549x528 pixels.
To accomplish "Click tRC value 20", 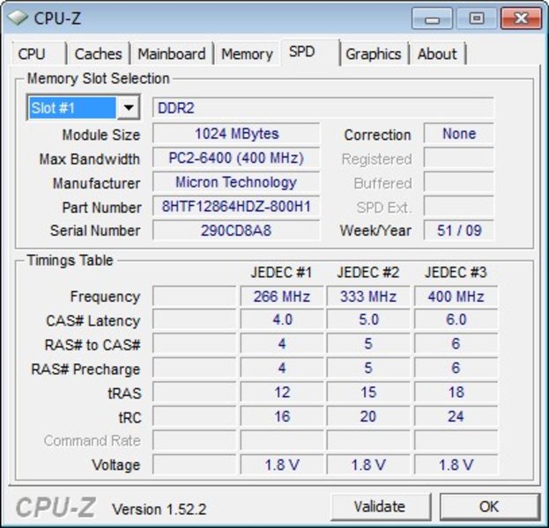I will (368, 416).
